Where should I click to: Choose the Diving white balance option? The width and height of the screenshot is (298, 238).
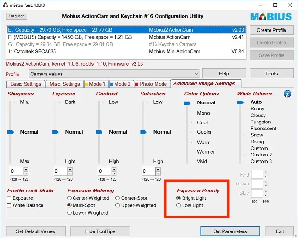click(257, 142)
